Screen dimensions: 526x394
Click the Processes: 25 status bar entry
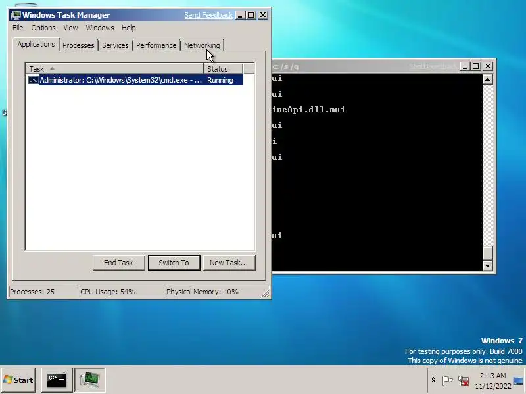click(x=43, y=292)
